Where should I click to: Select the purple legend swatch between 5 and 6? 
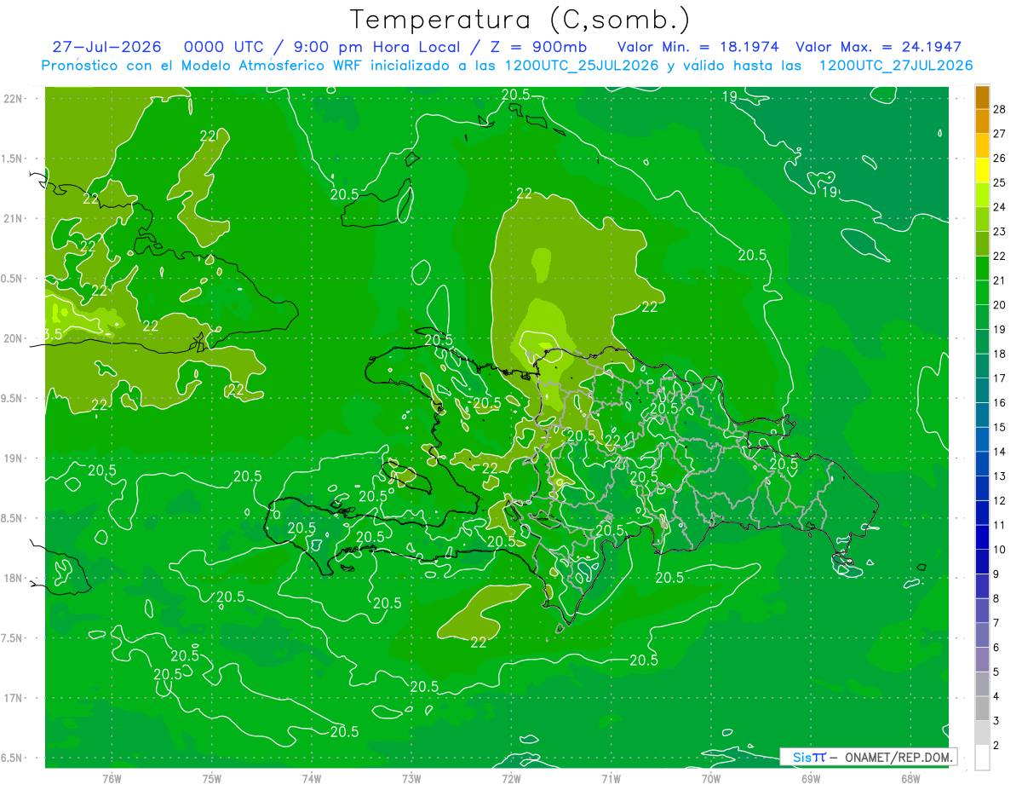coord(982,660)
